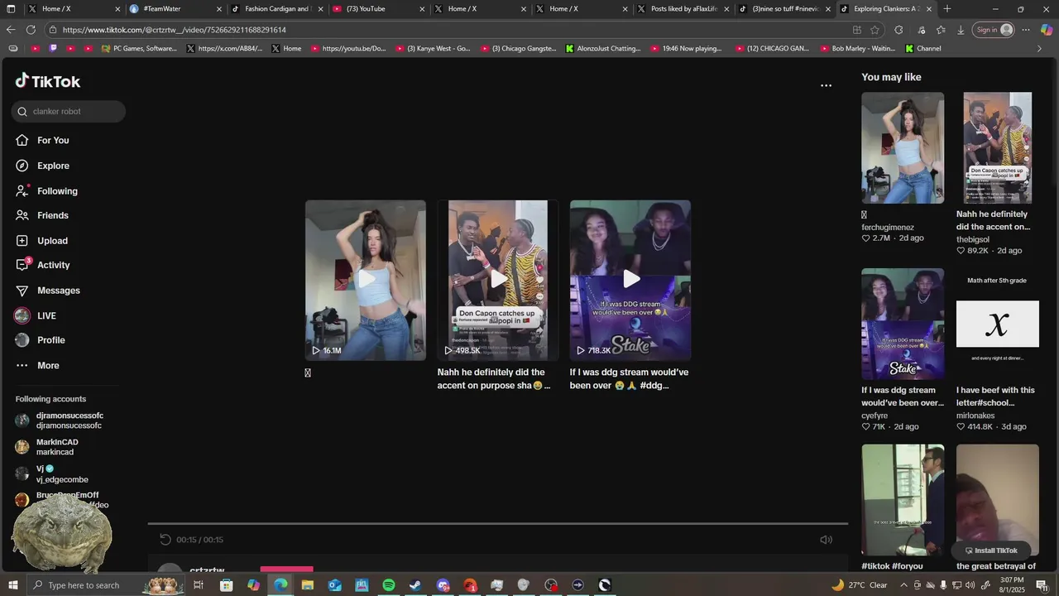1059x596 pixels.
Task: Open 'If I was ddg stream' caption under center video
Action: [629, 379]
